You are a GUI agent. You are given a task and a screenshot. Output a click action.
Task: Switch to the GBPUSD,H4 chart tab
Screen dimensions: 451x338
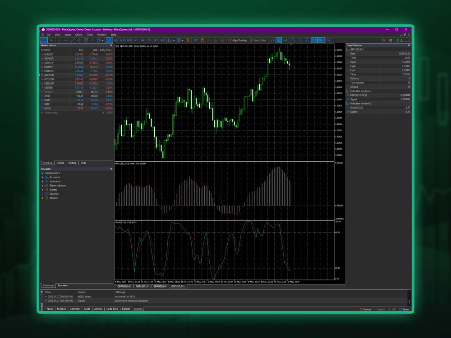160,286
